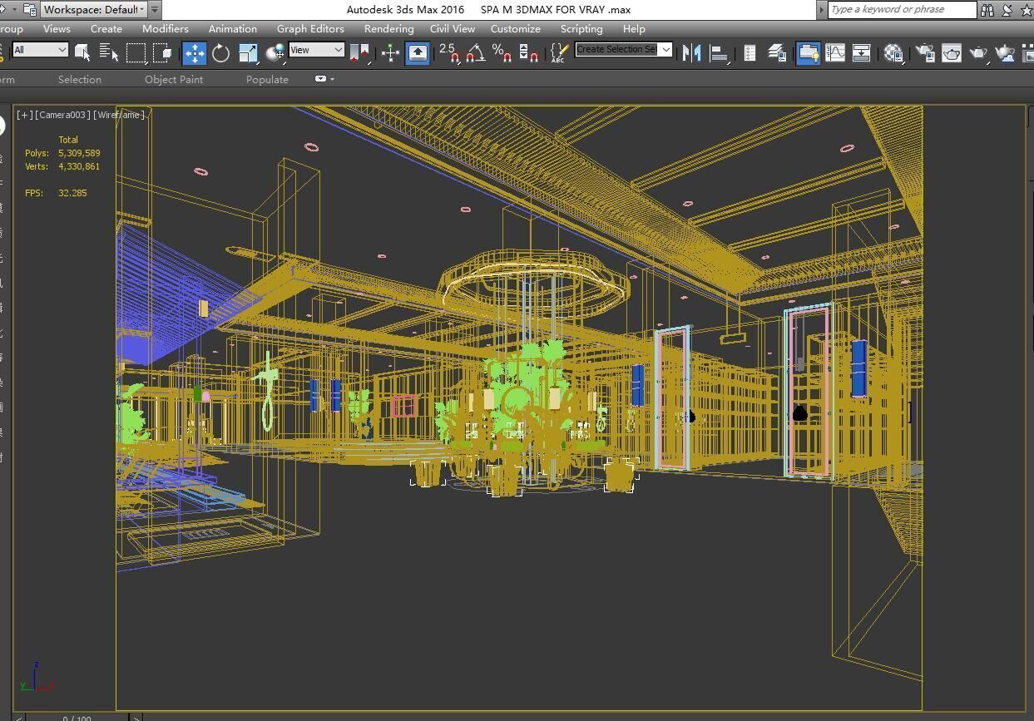The image size is (1034, 721).
Task: Click Render in Cloud teapot icon
Action: (x=1006, y=52)
